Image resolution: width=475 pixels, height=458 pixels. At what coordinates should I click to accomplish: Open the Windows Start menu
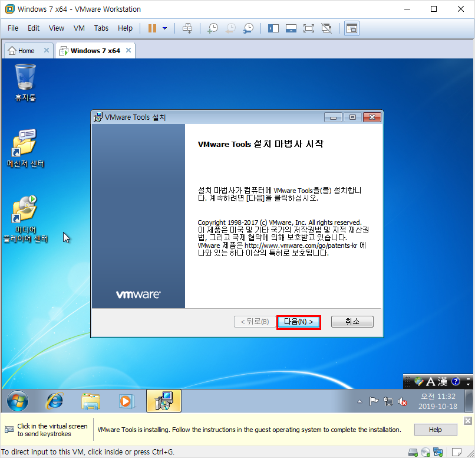click(18, 401)
